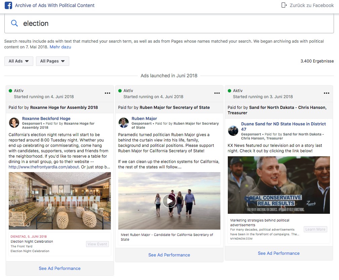
Task: Click Started running on 3. Juni 2018 text
Action: tap(263, 97)
